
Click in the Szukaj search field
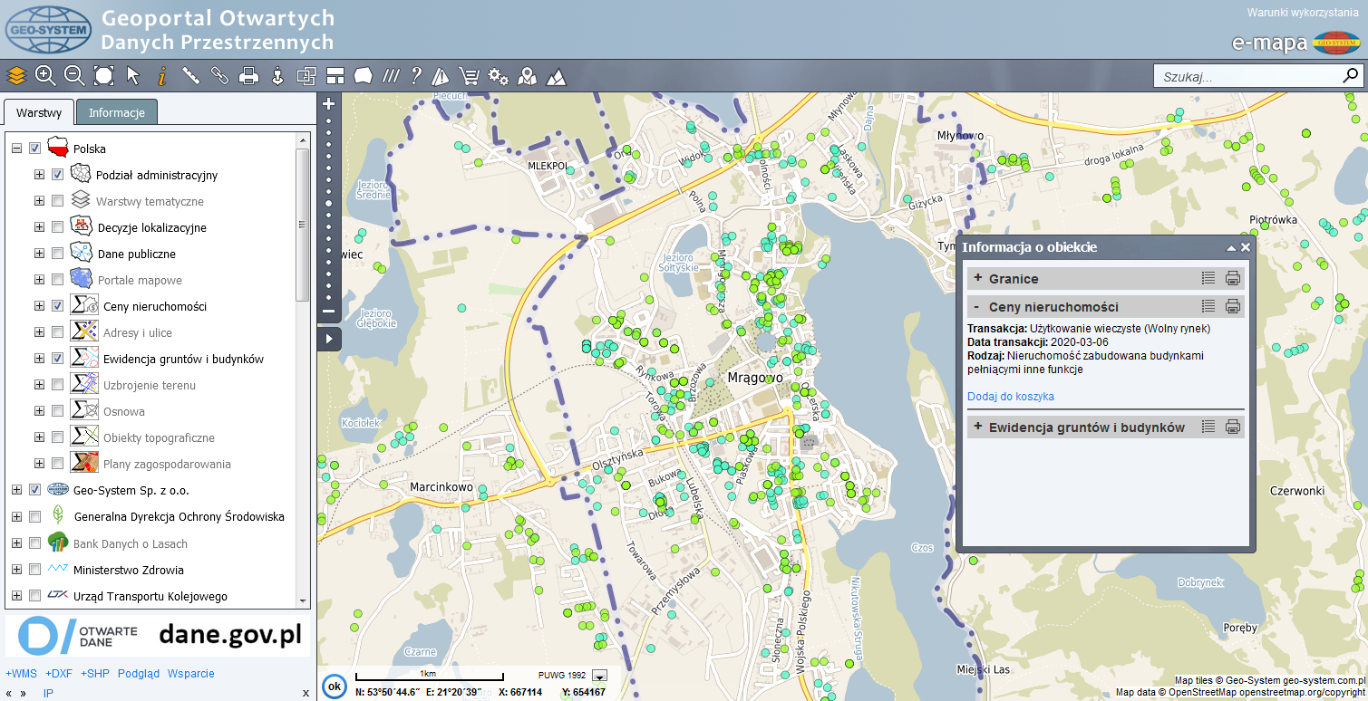[x=1248, y=77]
